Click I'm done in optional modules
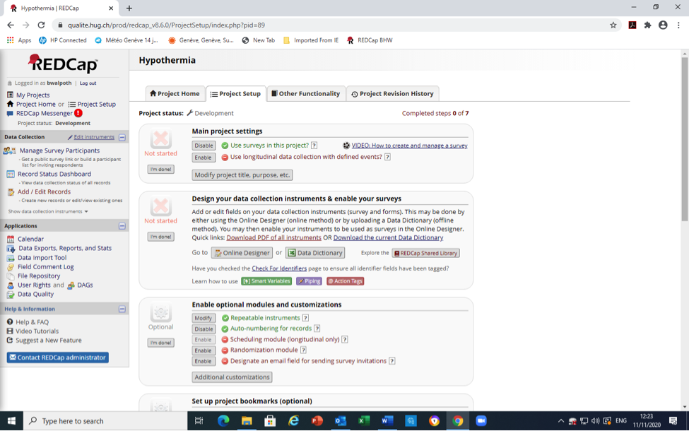This screenshot has height=431, width=689. pyautogui.click(x=161, y=343)
